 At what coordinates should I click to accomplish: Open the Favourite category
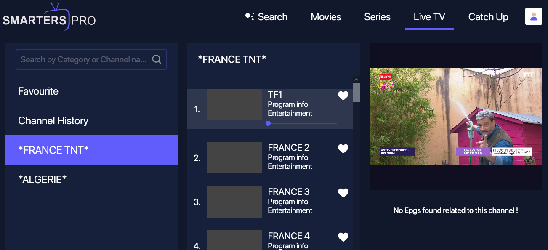[x=91, y=91]
